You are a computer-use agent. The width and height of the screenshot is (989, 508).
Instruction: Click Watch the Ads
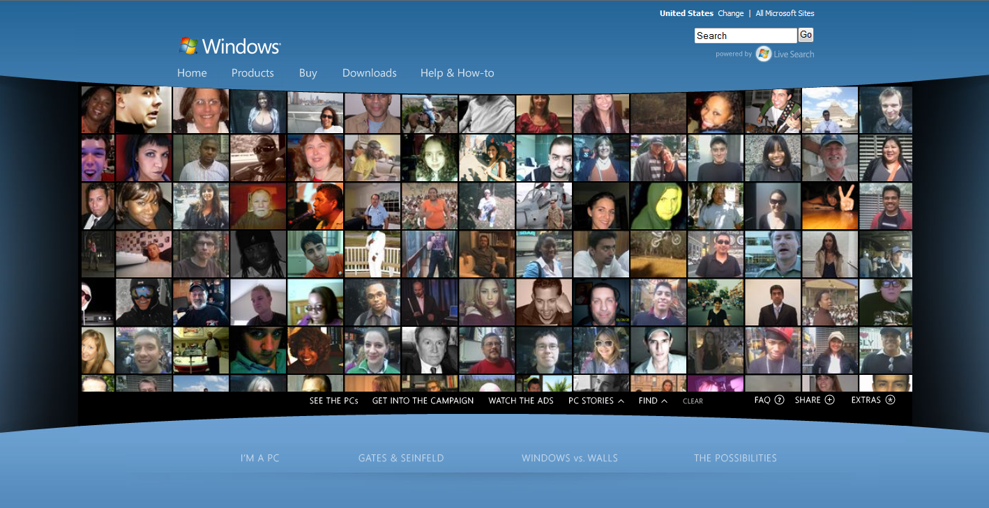point(521,401)
